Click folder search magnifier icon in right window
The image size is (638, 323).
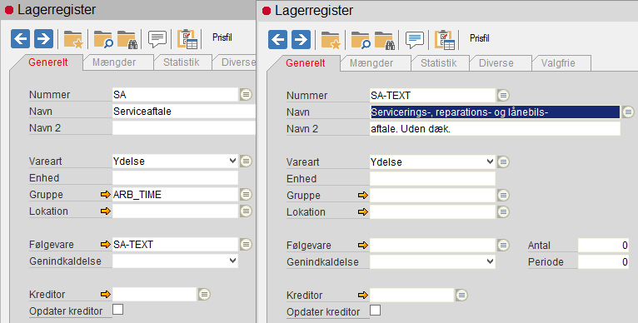361,40
